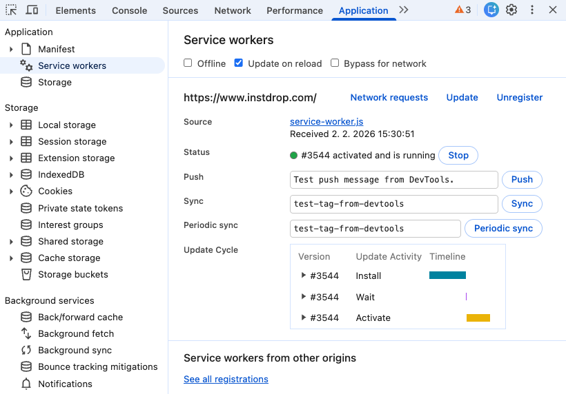Show more tabs via double chevron
This screenshot has width=566, height=394.
click(x=404, y=10)
